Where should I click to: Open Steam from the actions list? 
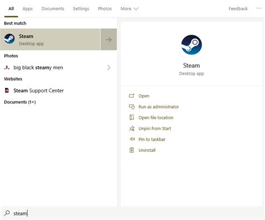click(x=144, y=96)
